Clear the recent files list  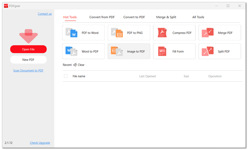click(81, 65)
